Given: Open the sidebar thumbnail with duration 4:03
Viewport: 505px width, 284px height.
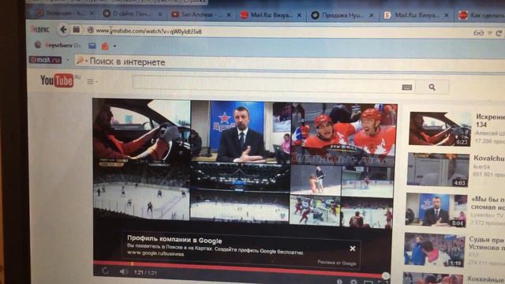Looking at the screenshot, I should pos(439,170).
